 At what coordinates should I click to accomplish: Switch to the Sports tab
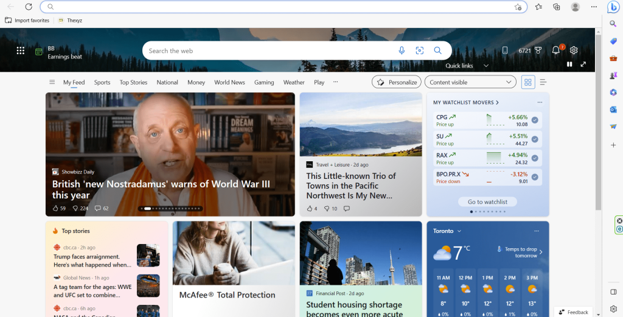(102, 82)
